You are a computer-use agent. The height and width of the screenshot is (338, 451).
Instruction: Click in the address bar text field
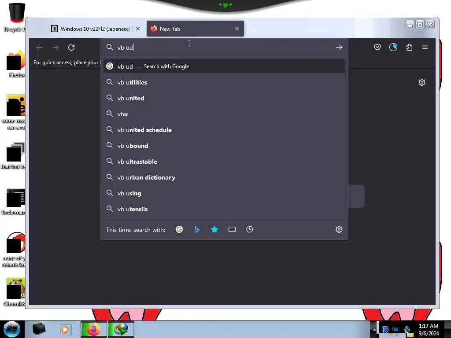click(x=224, y=48)
